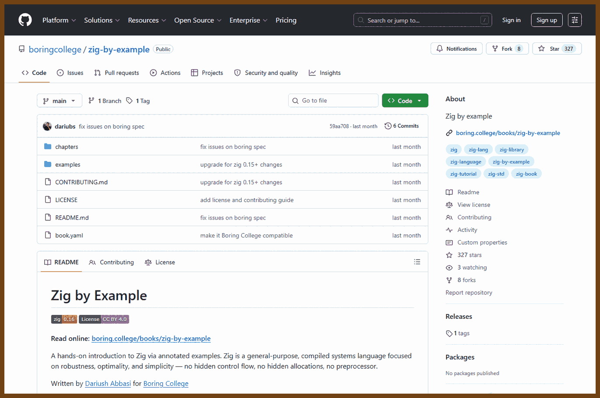Focus the Go to file field
This screenshot has height=398, width=600.
tap(333, 101)
